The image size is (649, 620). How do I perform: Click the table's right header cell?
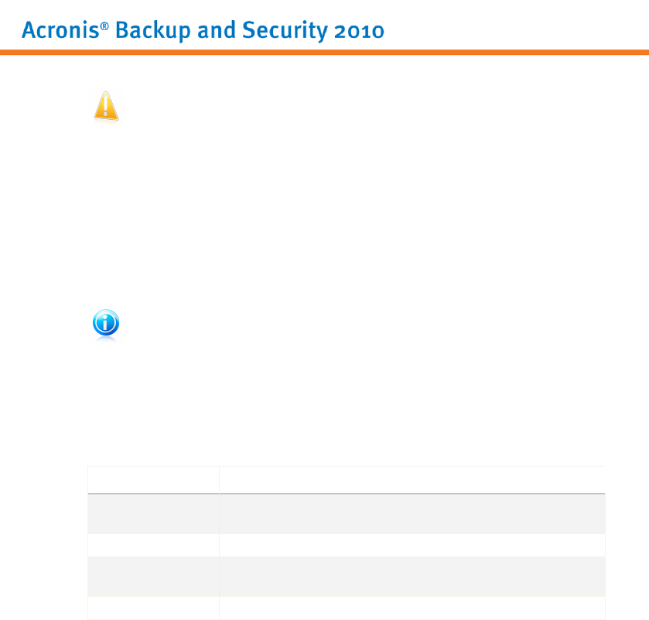pos(412,480)
